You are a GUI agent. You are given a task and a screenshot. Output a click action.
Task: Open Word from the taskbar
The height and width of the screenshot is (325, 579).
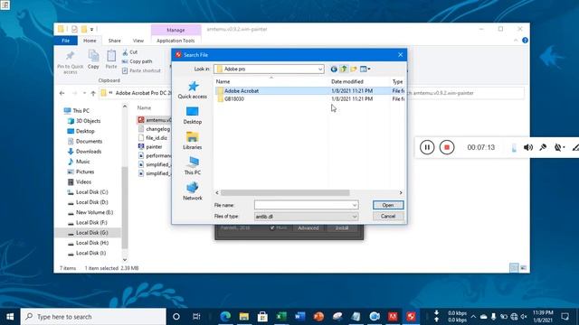tap(299, 317)
